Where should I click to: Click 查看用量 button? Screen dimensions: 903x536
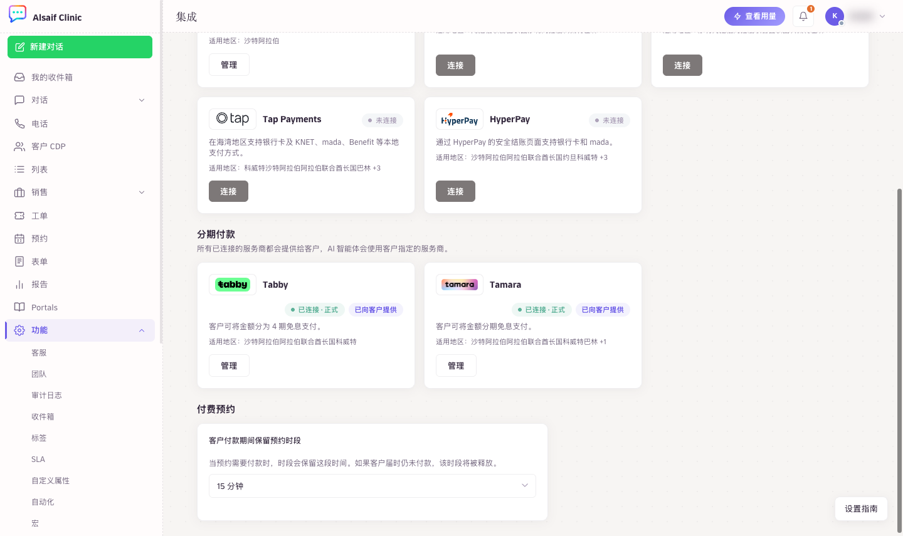[754, 16]
